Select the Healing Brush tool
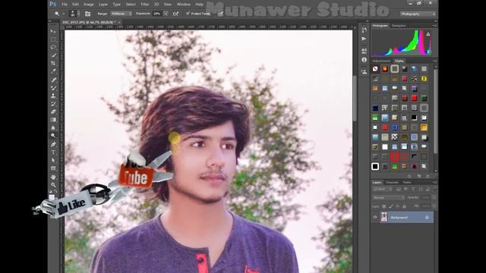Screen dimensions: 486x273 (x=53, y=80)
